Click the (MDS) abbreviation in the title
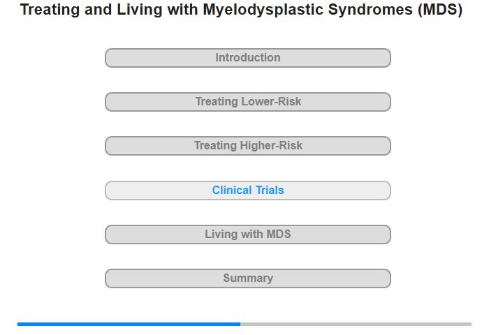489x335 pixels. [440, 9]
